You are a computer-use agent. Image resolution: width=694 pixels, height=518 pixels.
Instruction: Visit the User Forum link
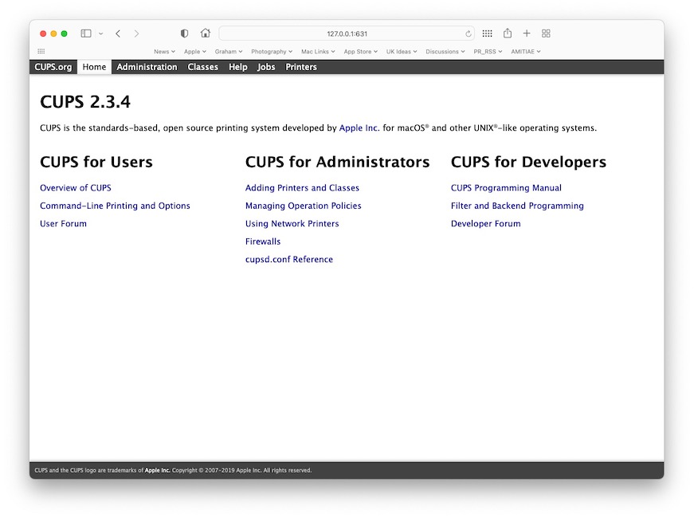click(x=63, y=224)
